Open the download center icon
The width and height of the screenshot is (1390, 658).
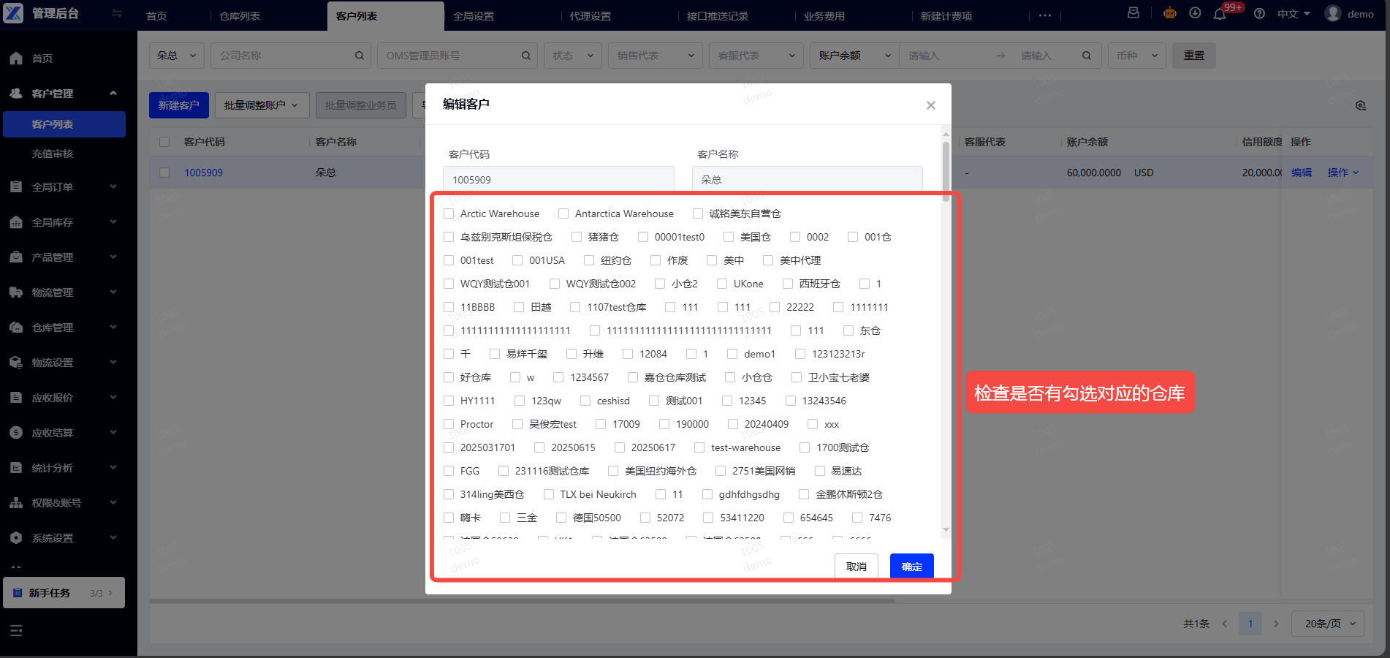point(1195,13)
